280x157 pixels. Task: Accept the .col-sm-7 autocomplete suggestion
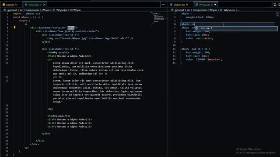(x=236, y=28)
